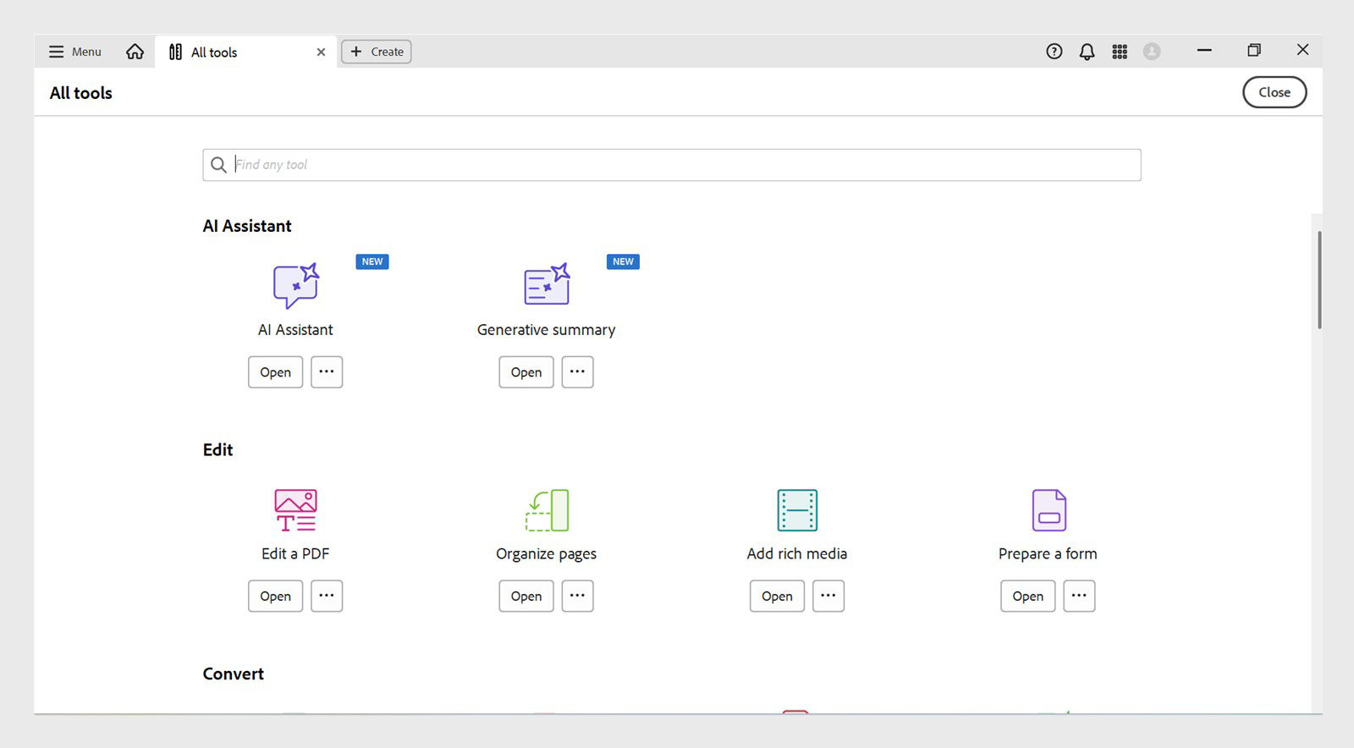Open the apps grid icon
The image size is (1354, 748).
coord(1120,52)
